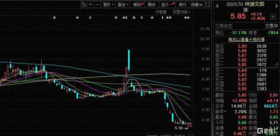Click the 金额 value 8654万
Screen dimensions: 280x136
(x=271, y=106)
